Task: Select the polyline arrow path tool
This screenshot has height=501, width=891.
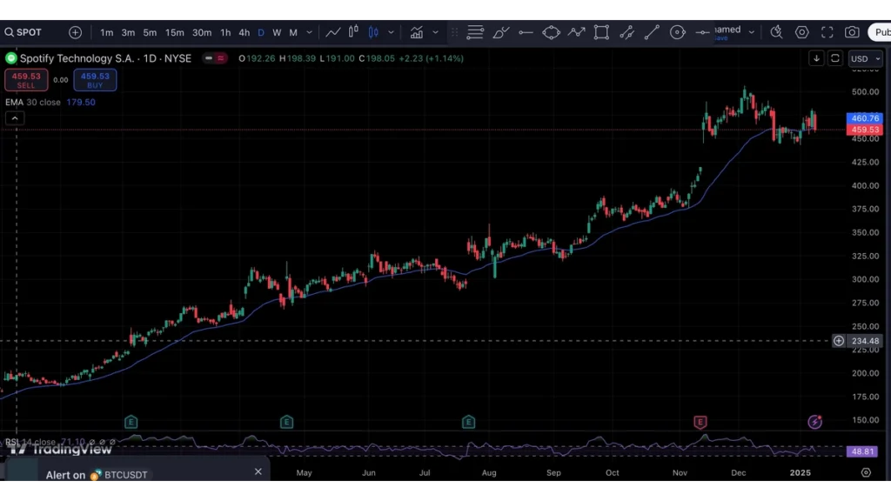Action: tap(576, 32)
